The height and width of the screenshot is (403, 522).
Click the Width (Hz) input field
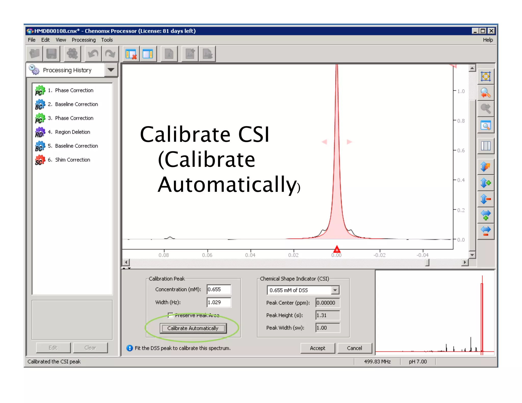[219, 302]
